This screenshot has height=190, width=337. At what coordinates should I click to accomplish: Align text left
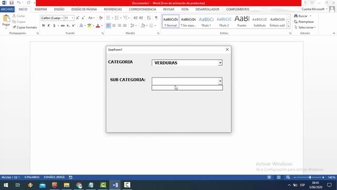click(x=108, y=26)
